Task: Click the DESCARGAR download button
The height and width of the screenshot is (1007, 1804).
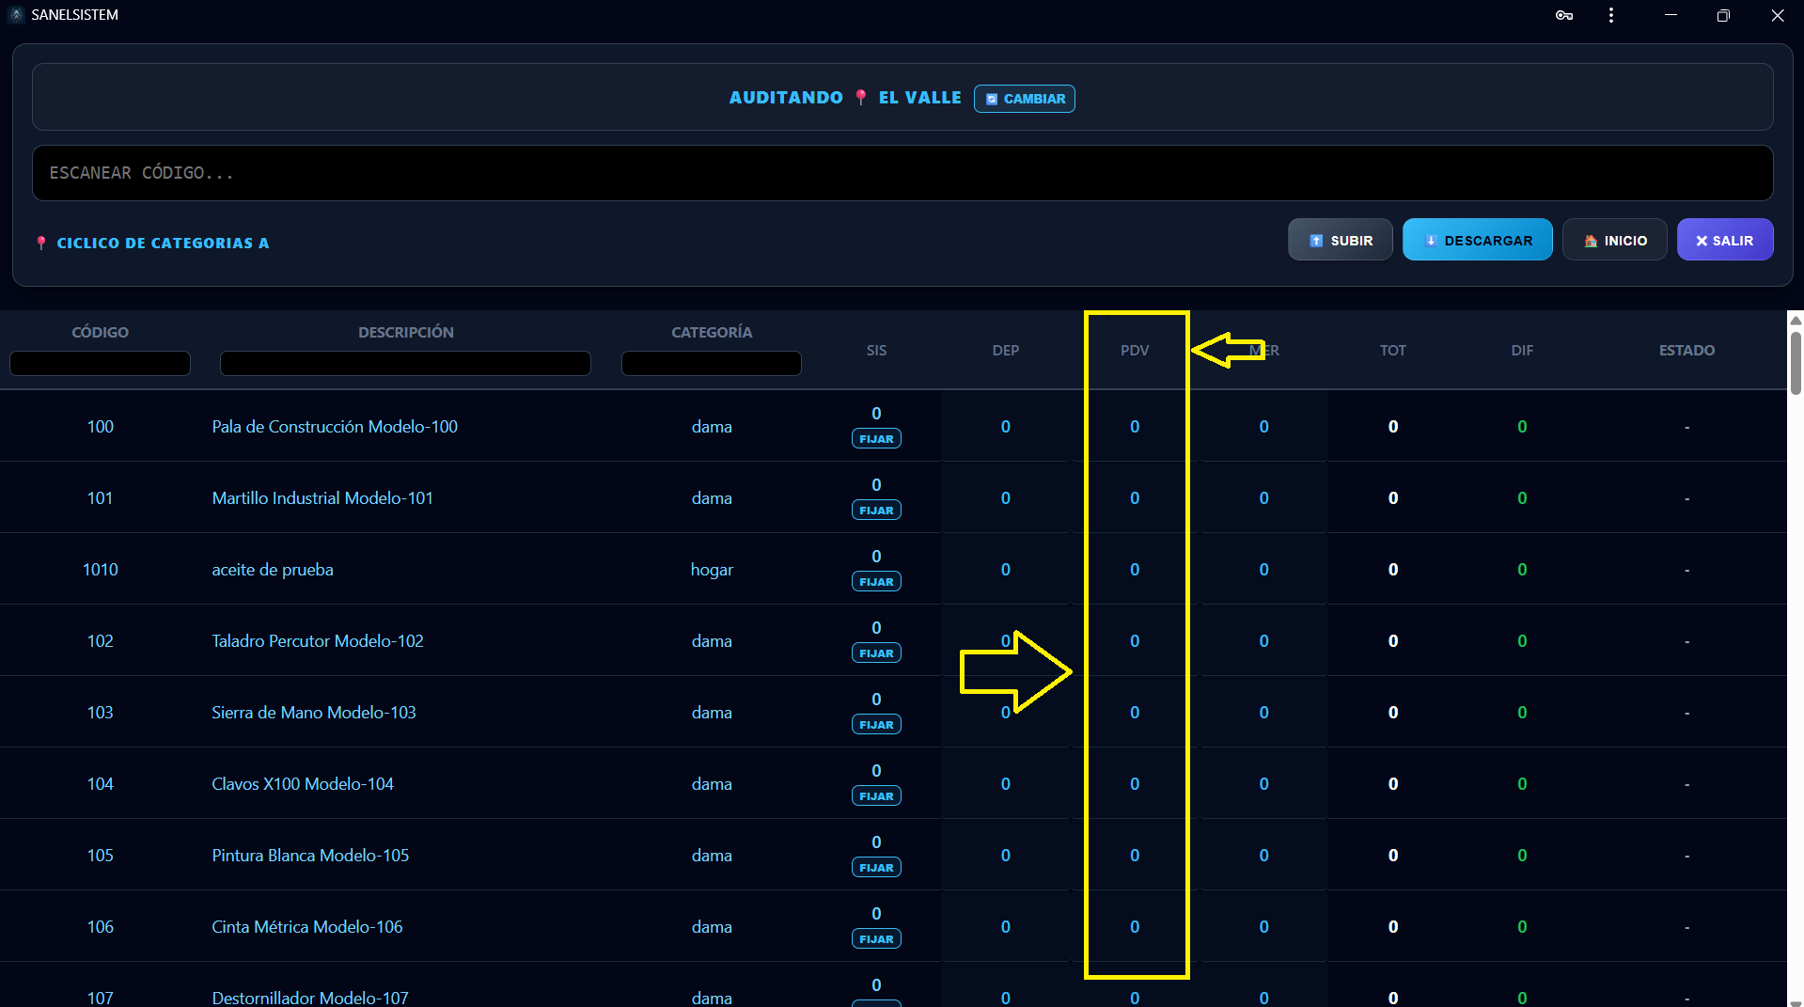Action: tap(1478, 241)
